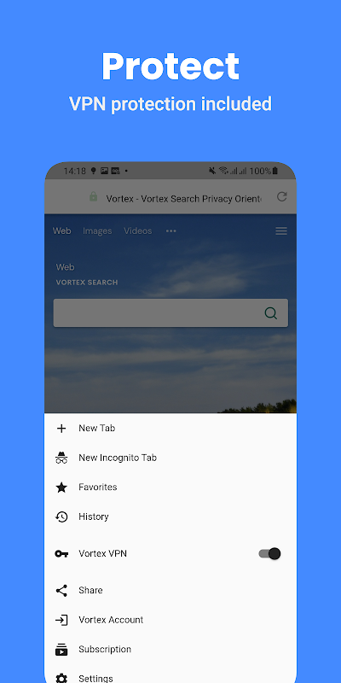Select the Web tab
Screen dimensions: 341x683
coord(61,231)
